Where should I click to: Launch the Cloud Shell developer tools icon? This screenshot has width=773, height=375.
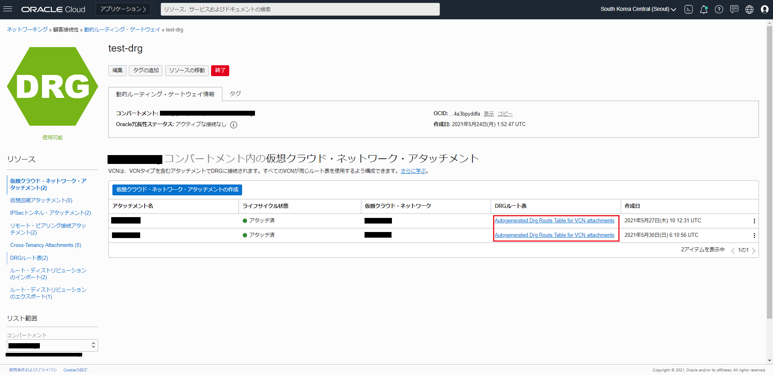(x=688, y=9)
